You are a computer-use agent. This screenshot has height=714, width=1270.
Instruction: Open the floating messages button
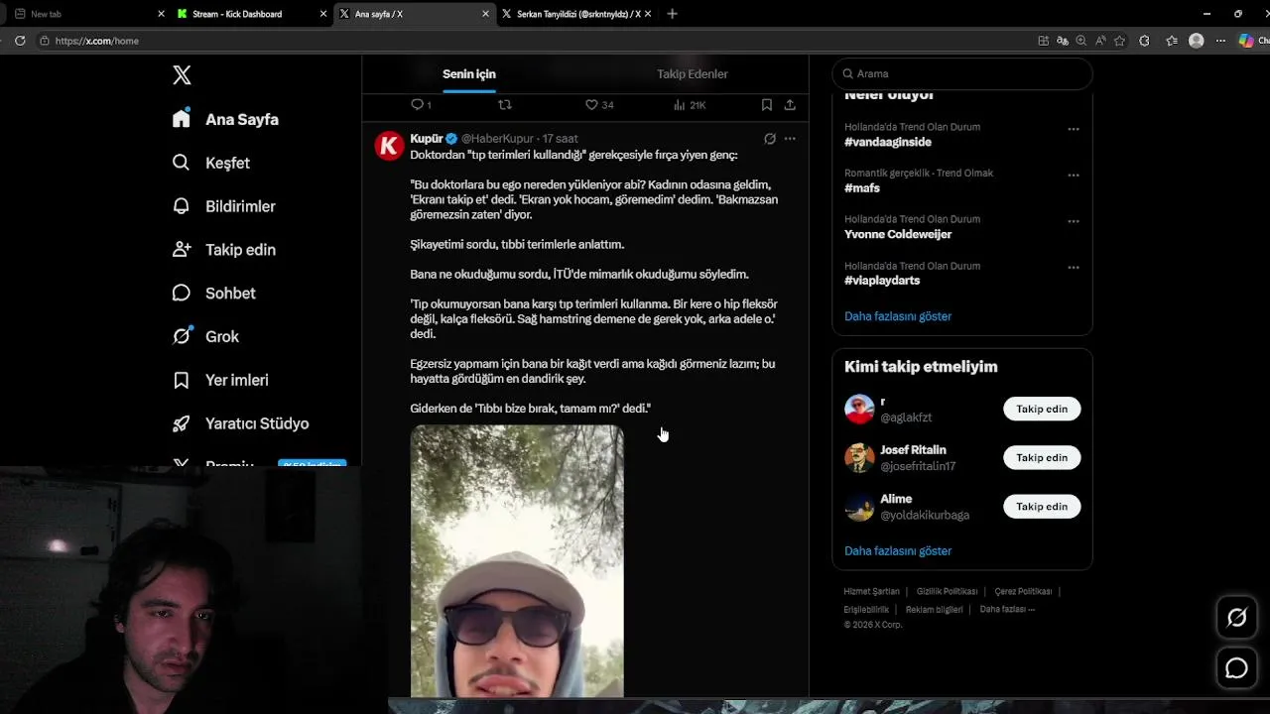[x=1236, y=668]
